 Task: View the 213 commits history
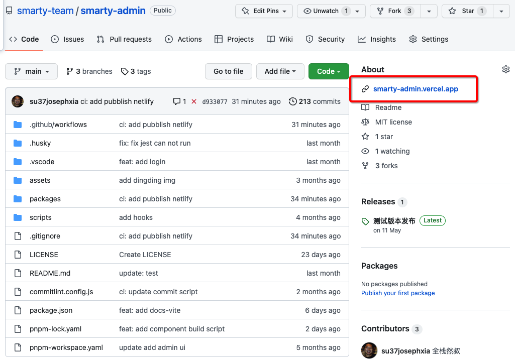point(315,101)
